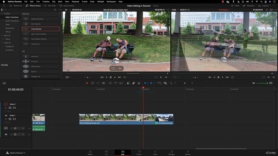Select Video Transitions in the toolbox
This screenshot has height=156, width=278.
pos(12,17)
